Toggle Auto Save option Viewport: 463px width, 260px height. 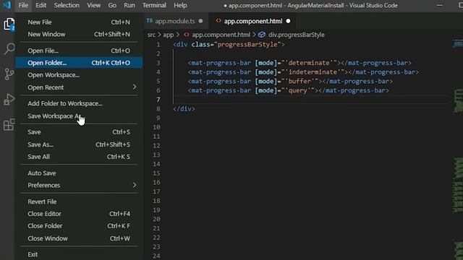(79, 173)
